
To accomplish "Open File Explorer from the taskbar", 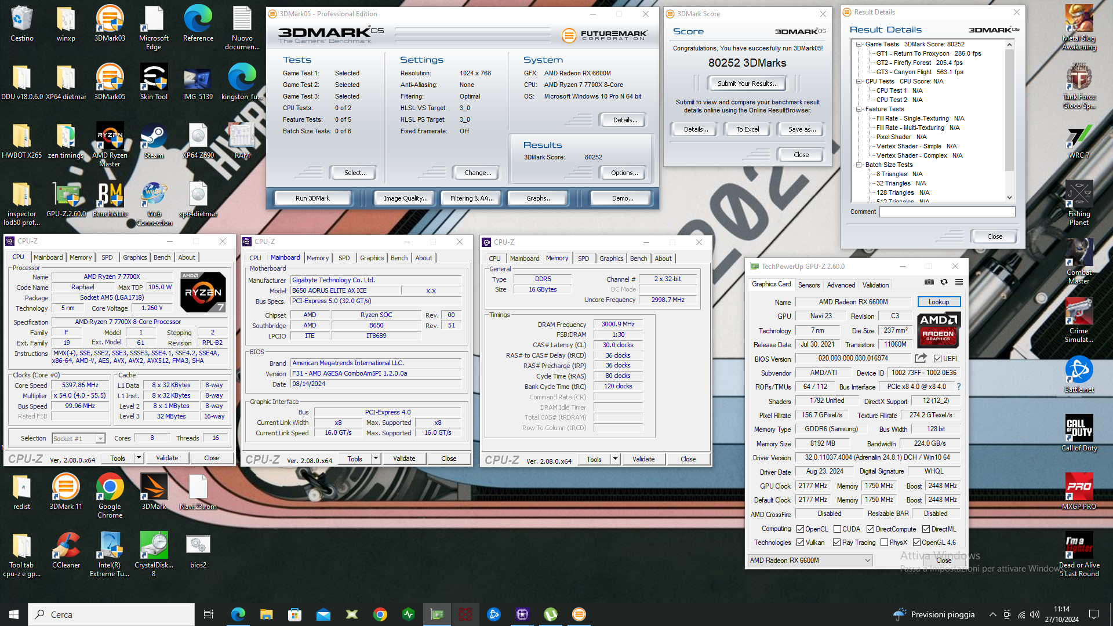I will click(x=266, y=614).
